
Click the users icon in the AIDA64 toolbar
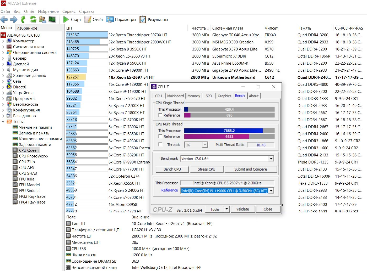point(42,19)
